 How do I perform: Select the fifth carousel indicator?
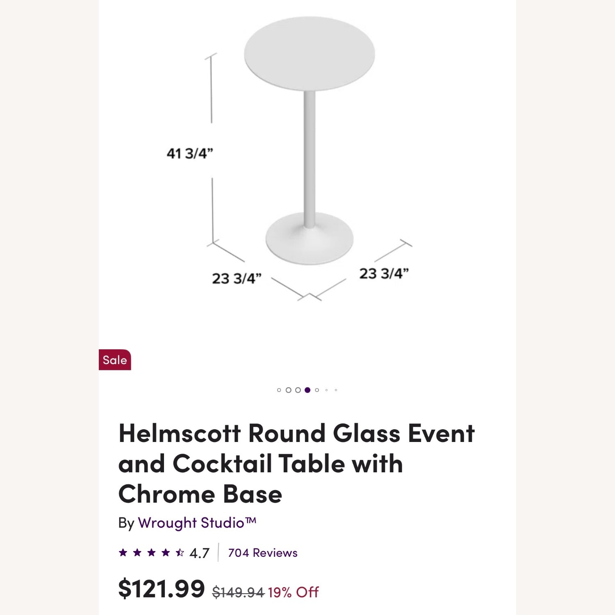(317, 390)
